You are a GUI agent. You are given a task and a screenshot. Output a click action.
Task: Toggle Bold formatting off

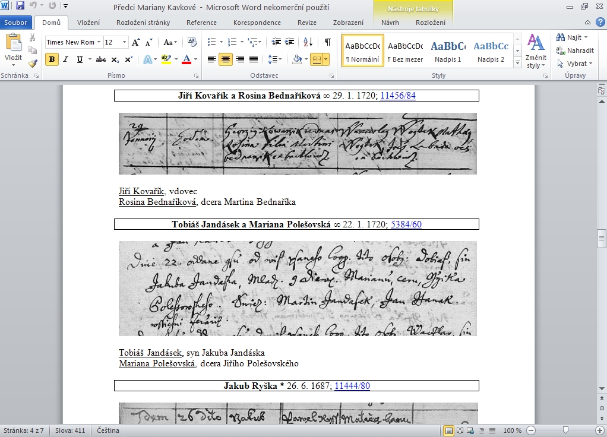(52, 59)
